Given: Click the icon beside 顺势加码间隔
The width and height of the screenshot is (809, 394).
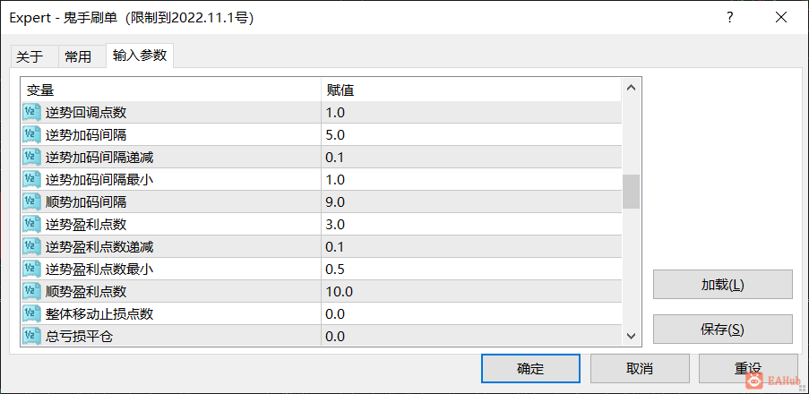Looking at the screenshot, I should pyautogui.click(x=31, y=201).
